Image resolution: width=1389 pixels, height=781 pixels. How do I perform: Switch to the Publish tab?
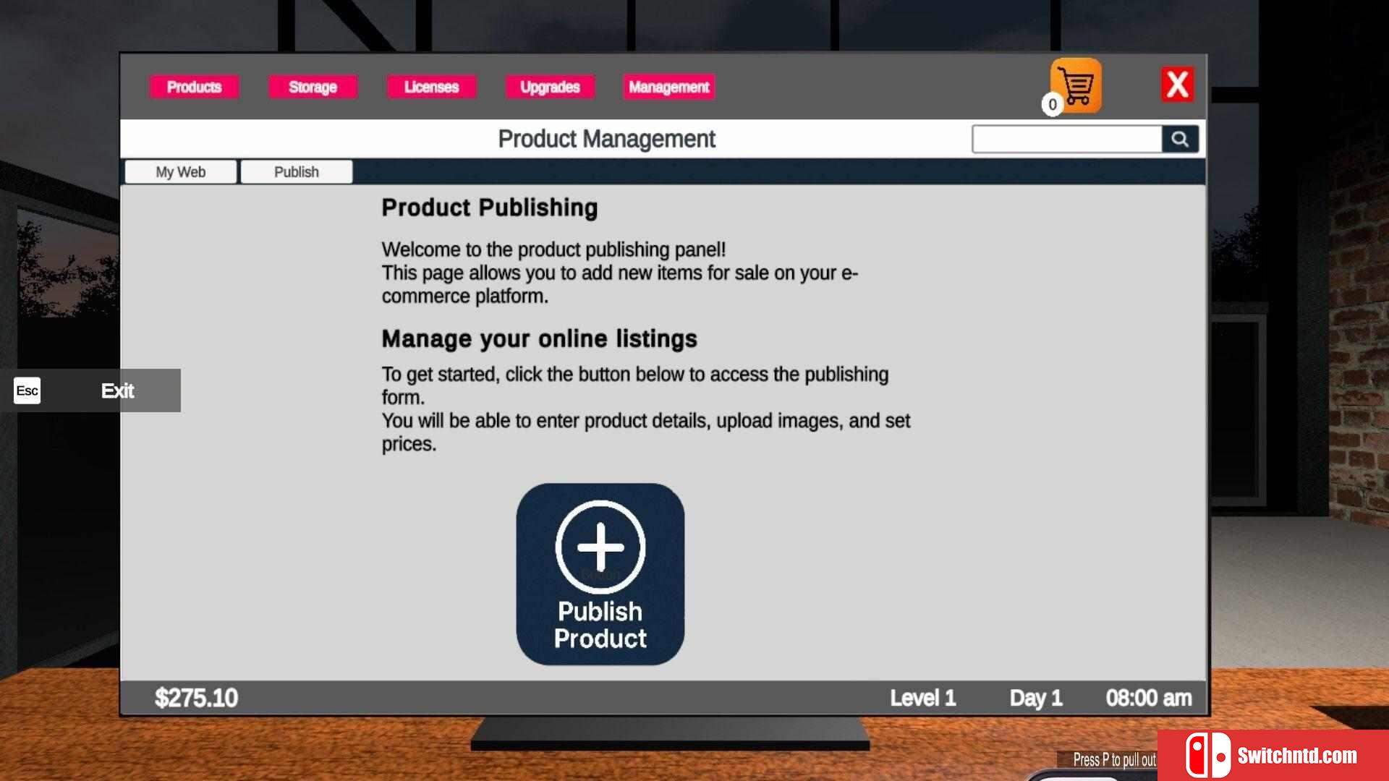click(296, 172)
